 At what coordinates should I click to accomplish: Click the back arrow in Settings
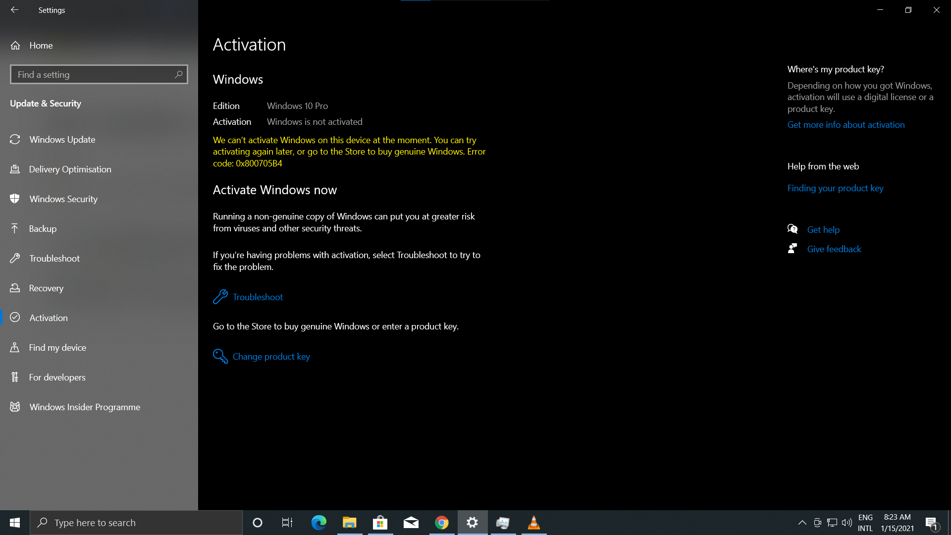[x=14, y=10]
